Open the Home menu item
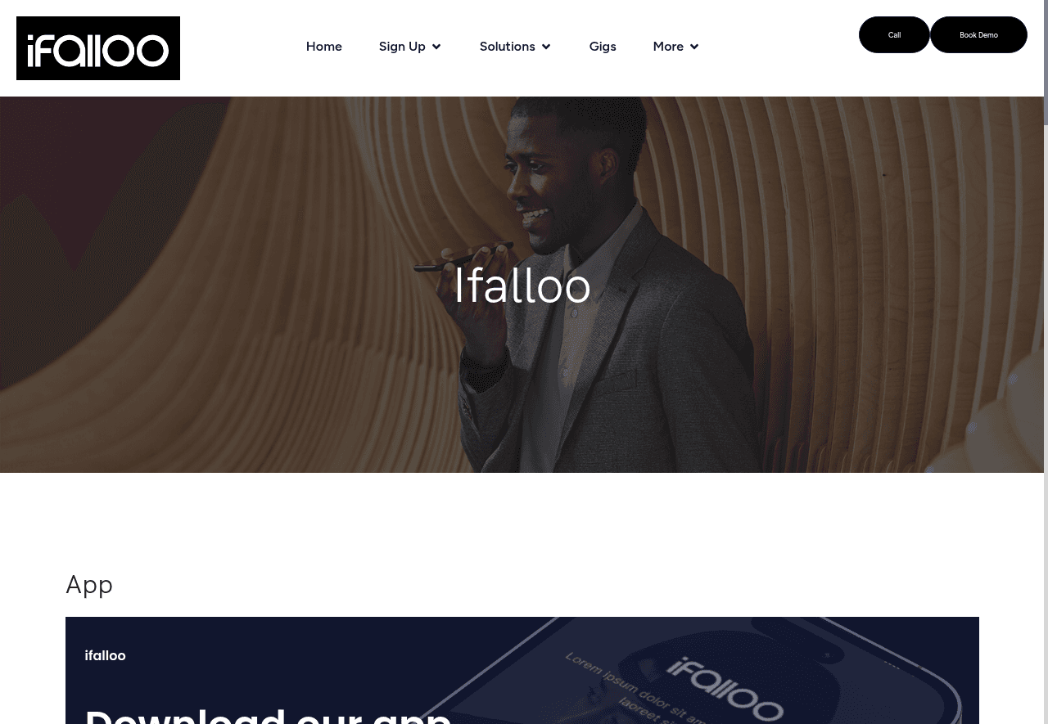 pos(324,47)
